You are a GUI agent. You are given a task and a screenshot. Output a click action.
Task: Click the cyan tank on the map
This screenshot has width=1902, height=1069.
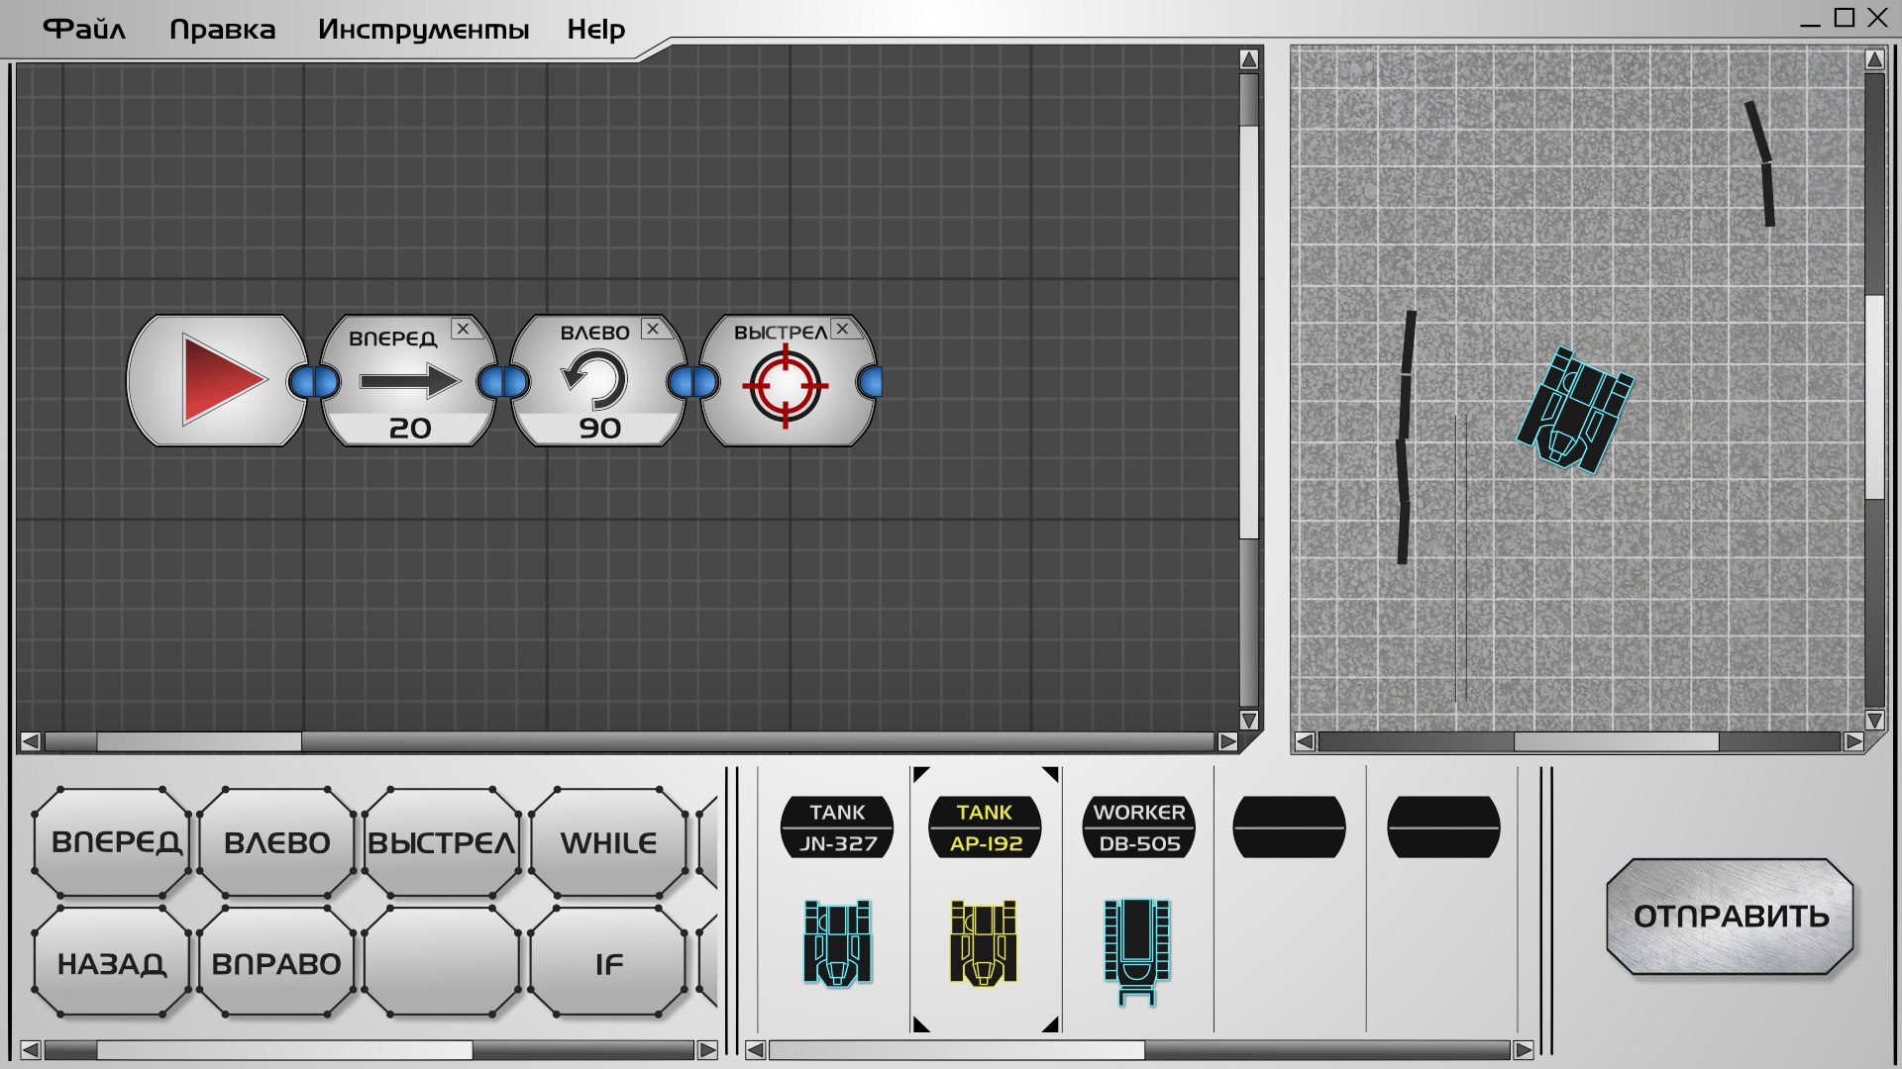pyautogui.click(x=1575, y=409)
